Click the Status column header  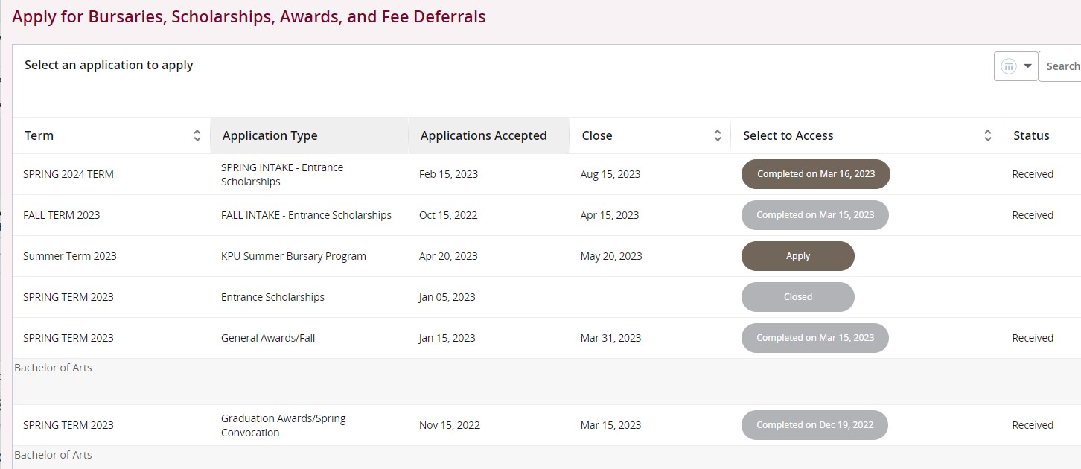coord(1031,135)
